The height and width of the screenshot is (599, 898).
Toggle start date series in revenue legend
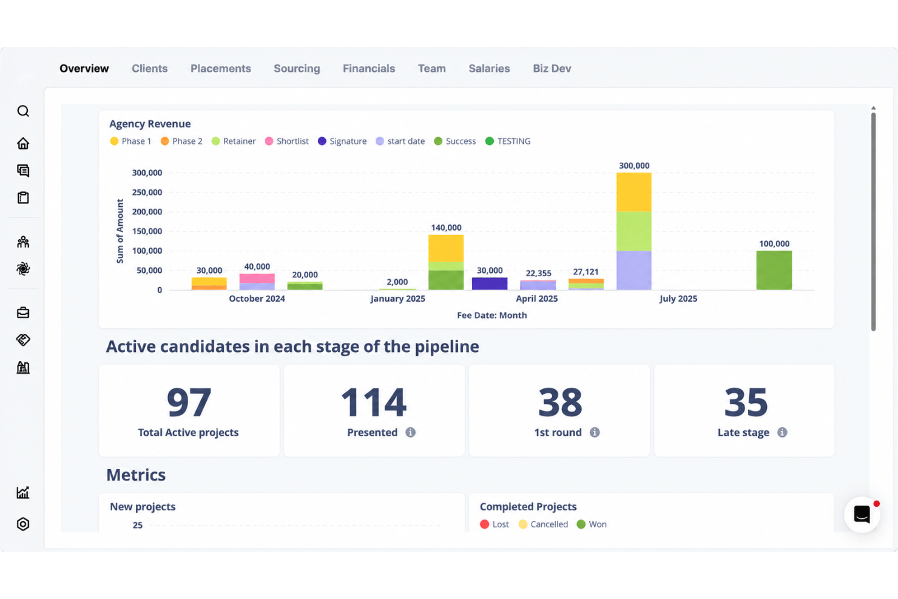click(400, 141)
